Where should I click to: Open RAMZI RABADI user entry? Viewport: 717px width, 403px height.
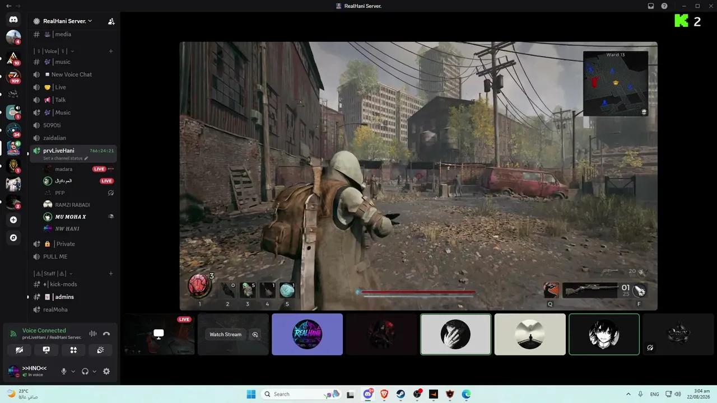pyautogui.click(x=78, y=205)
